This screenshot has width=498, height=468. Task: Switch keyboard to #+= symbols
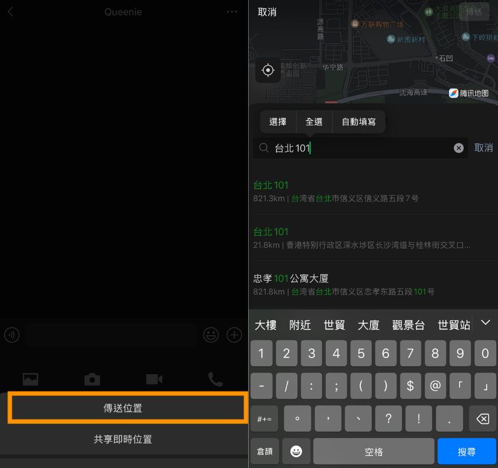pos(264,419)
